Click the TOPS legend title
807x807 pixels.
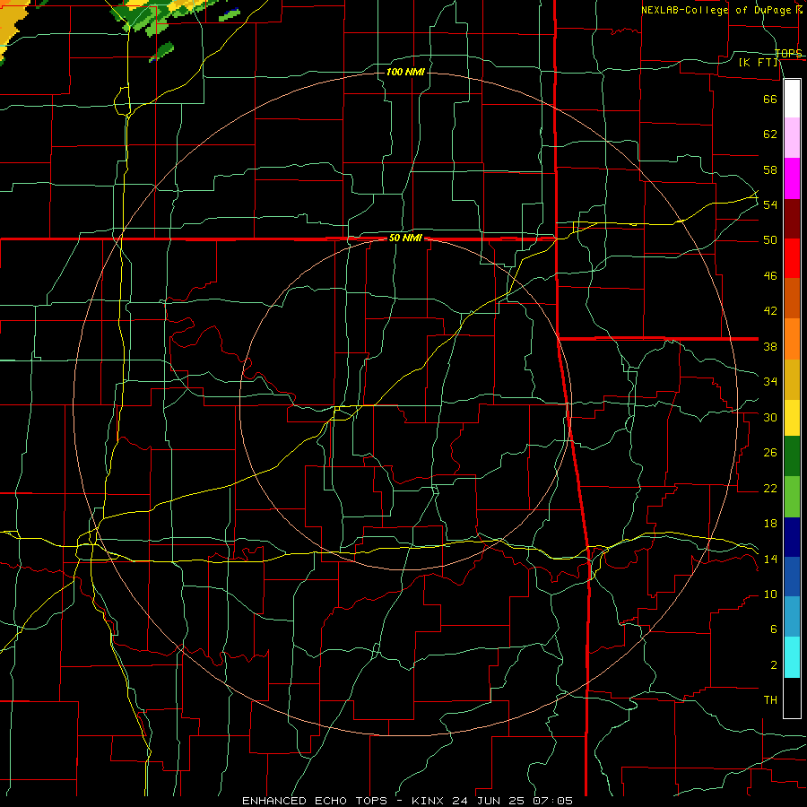coord(788,54)
